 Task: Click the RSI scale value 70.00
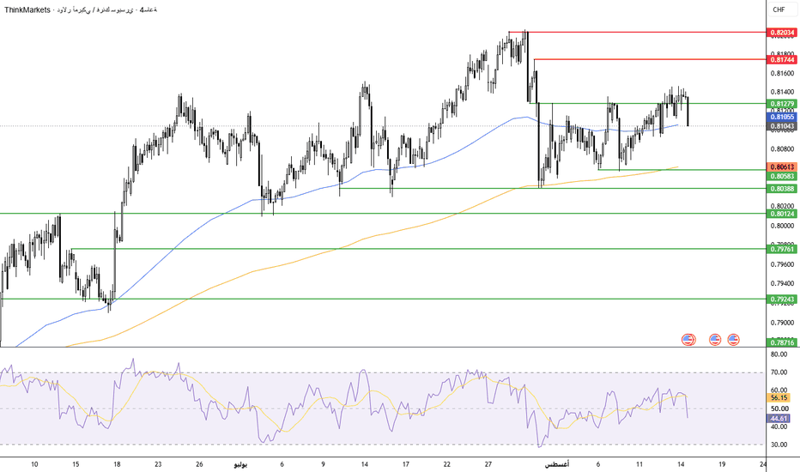(779, 372)
